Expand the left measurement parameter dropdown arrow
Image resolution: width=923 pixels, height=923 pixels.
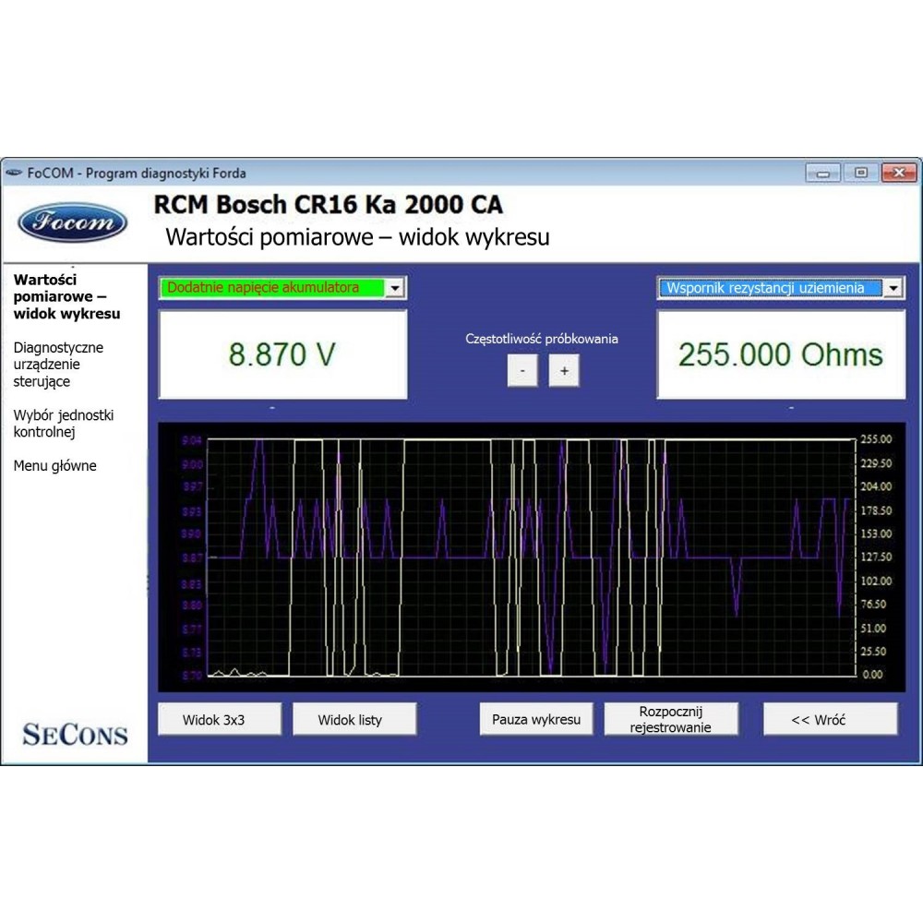click(395, 288)
